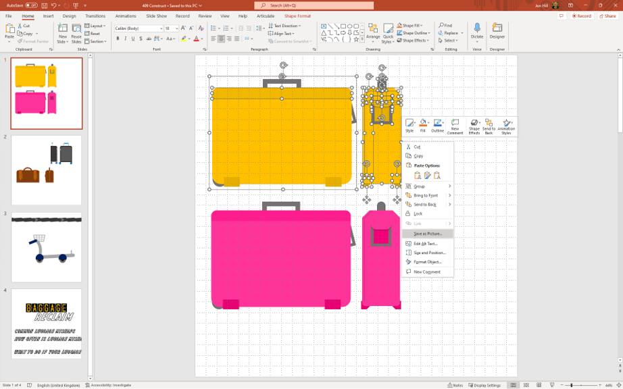Click the Record button at top right
The image size is (623, 389).
click(581, 16)
